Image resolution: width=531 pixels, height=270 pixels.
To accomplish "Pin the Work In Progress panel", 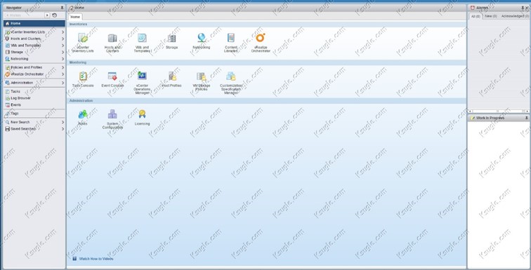I will [527, 118].
